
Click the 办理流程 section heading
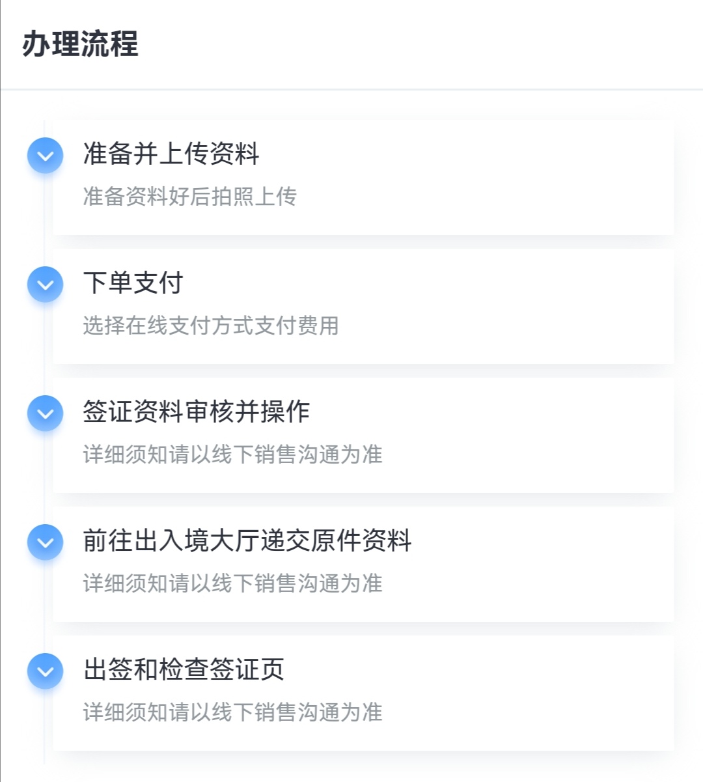[80, 44]
